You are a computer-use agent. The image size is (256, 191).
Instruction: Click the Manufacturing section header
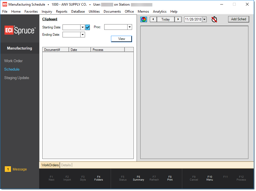coord(20,48)
